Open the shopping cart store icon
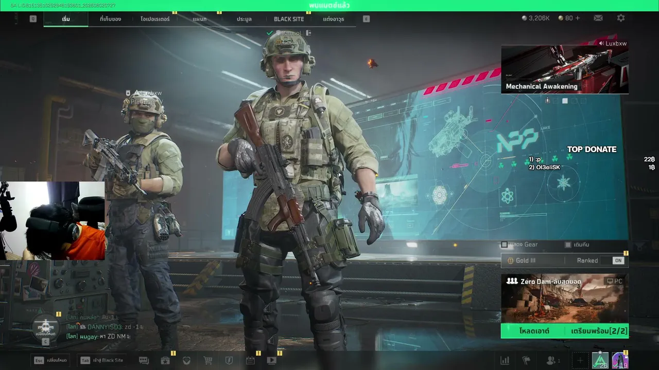The width and height of the screenshot is (659, 370). pos(208,361)
